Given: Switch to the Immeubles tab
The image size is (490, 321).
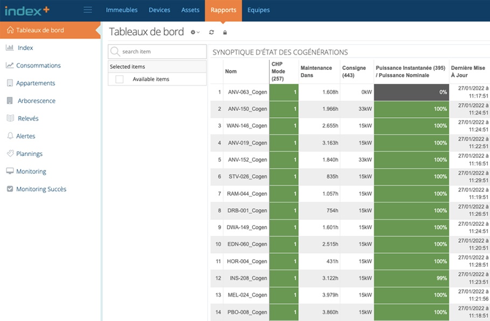Looking at the screenshot, I should pyautogui.click(x=122, y=10).
